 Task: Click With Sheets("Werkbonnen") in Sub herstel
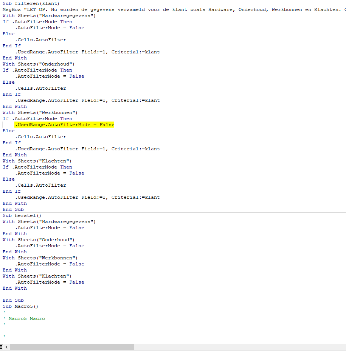tap(40, 258)
